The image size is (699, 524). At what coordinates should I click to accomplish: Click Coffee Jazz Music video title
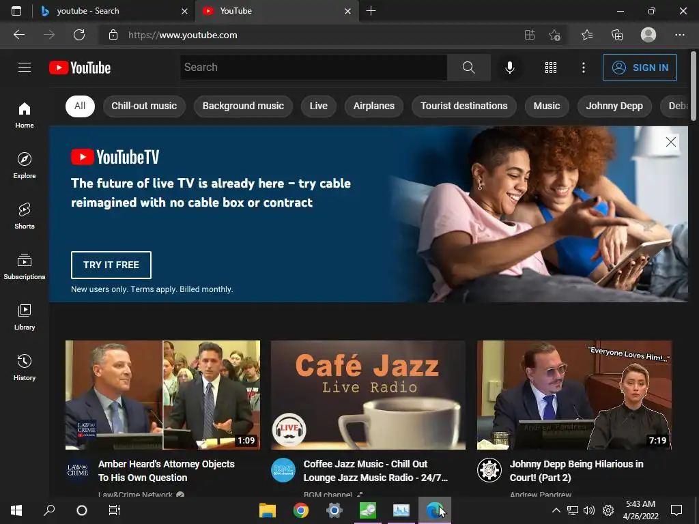tap(375, 471)
